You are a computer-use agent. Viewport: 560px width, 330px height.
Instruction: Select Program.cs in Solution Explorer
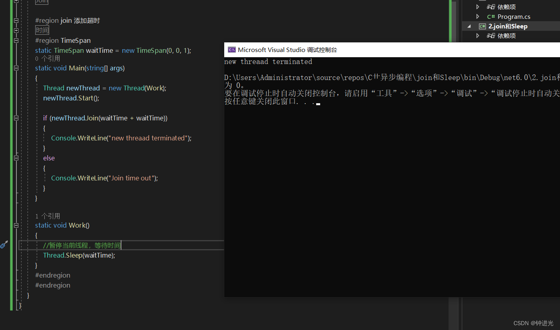514,17
